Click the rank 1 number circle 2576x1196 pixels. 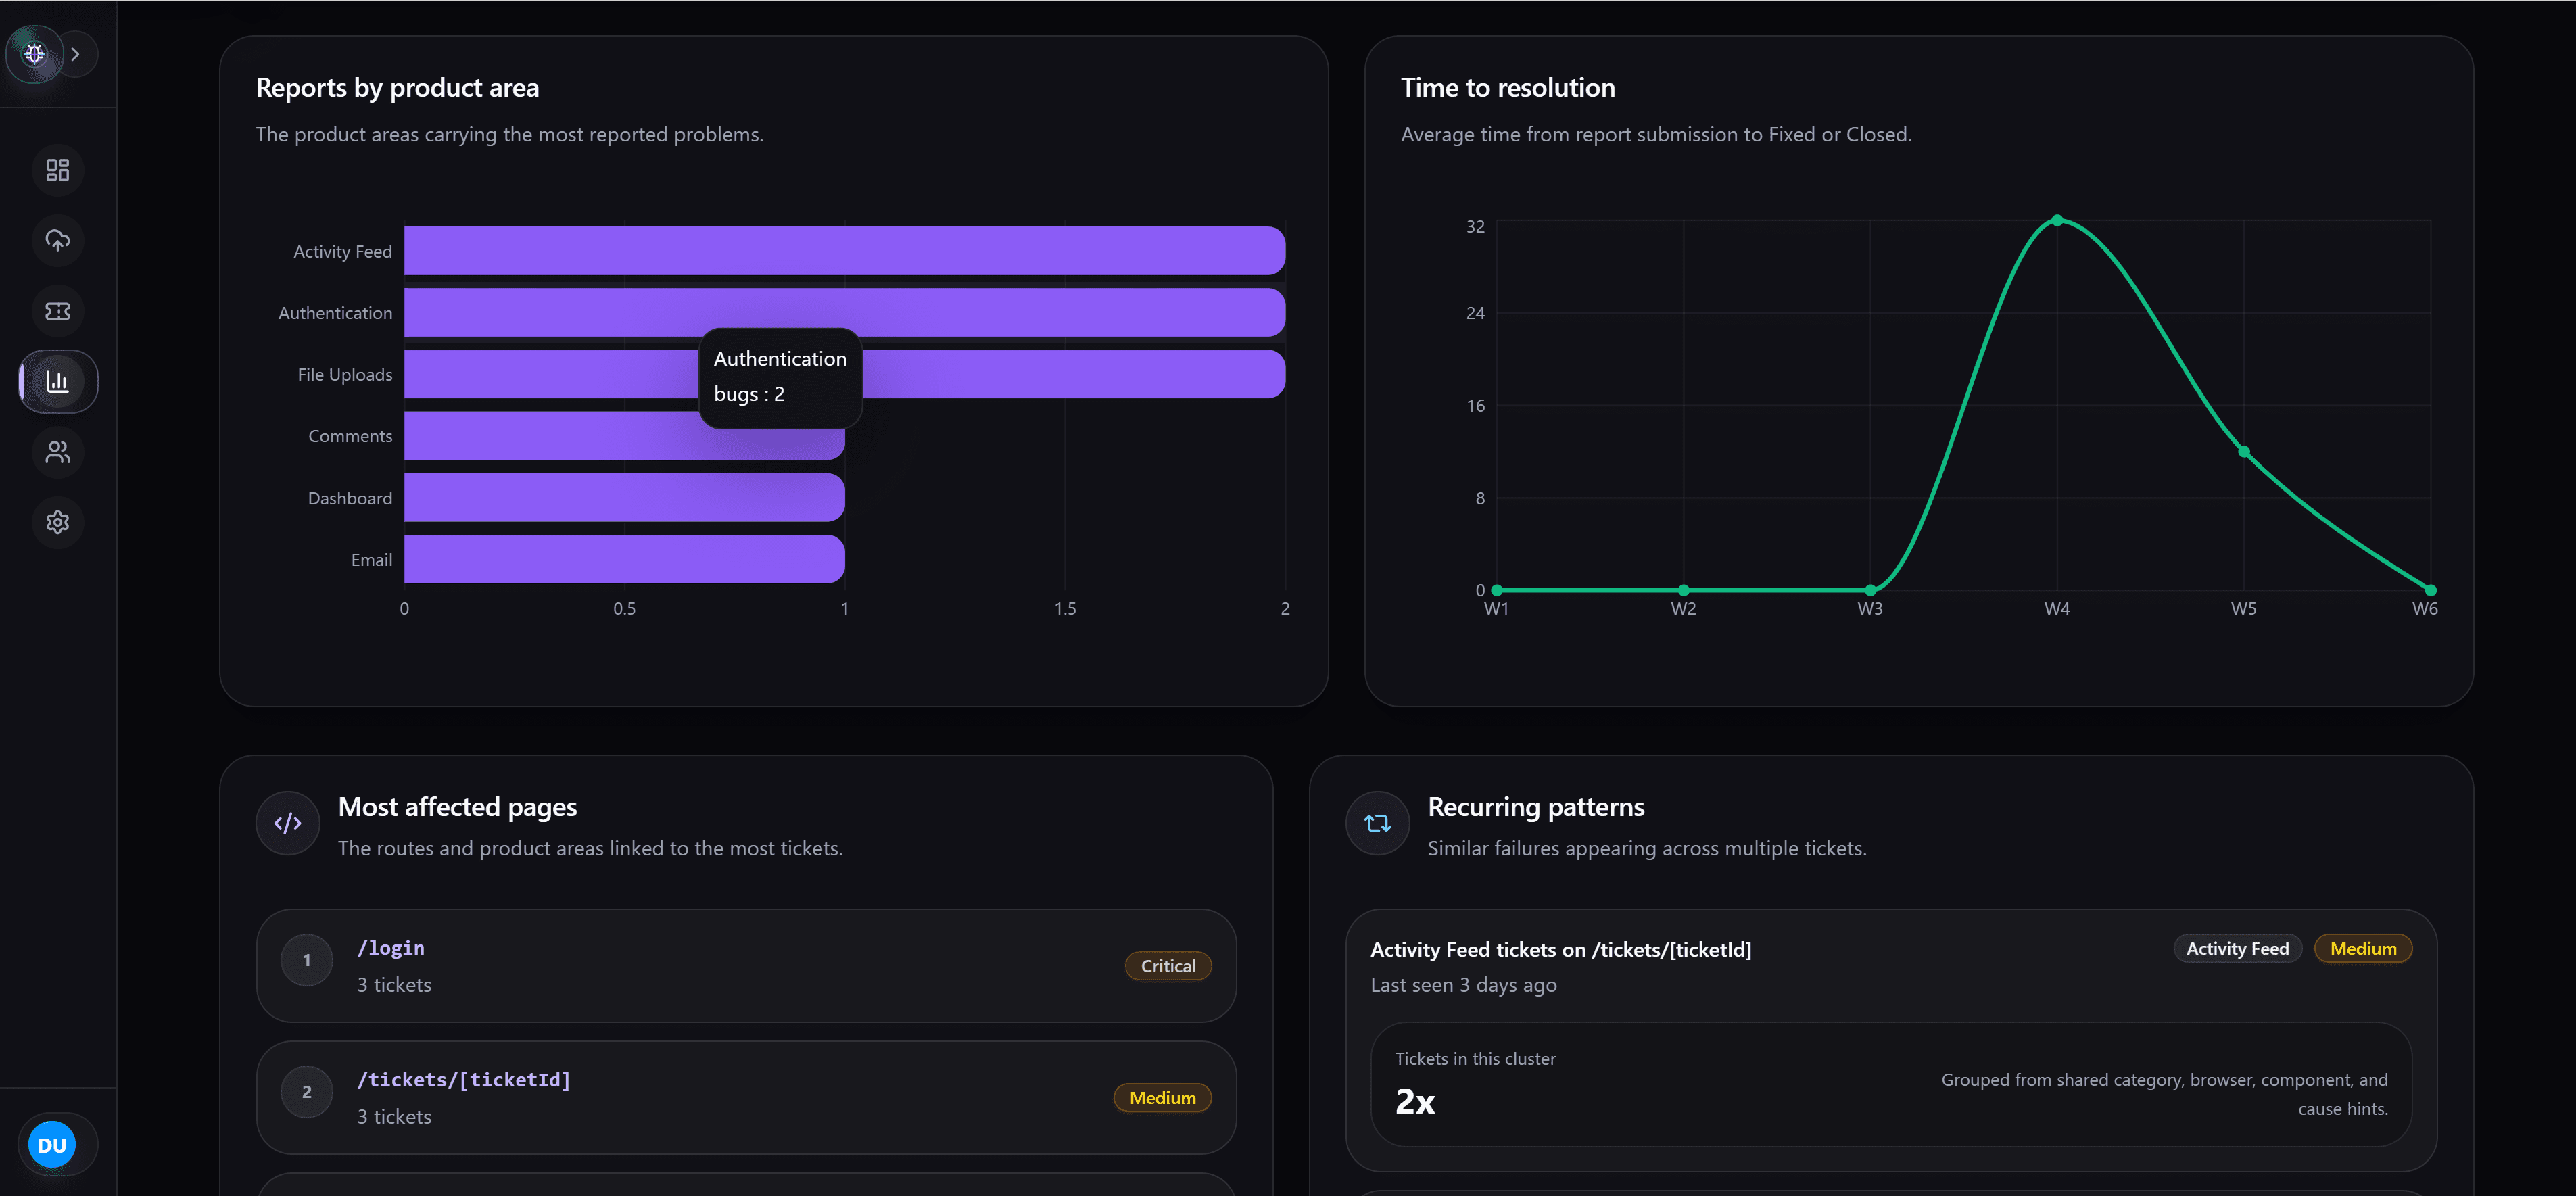[307, 960]
